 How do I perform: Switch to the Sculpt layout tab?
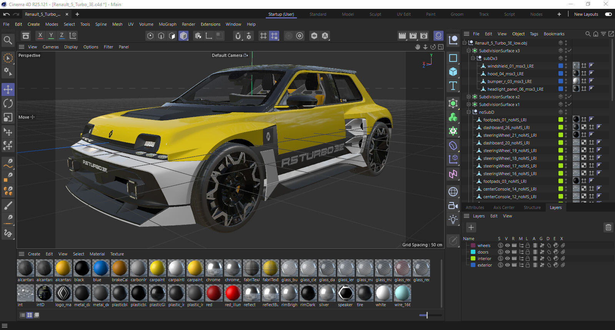[x=375, y=14]
